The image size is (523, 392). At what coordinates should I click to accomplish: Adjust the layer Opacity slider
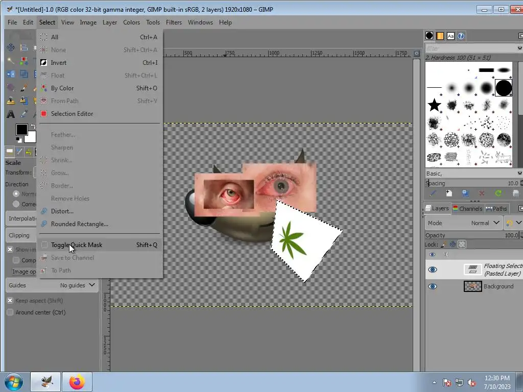[472, 235]
